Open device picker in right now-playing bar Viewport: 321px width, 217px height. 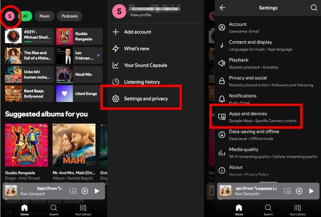[x=288, y=191]
